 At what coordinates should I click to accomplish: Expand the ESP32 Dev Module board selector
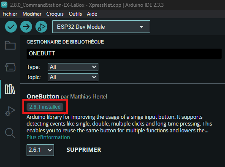(101, 27)
